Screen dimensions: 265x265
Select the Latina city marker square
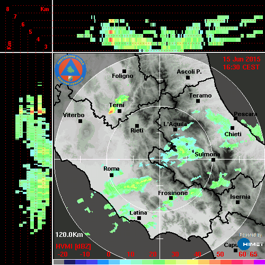(x=139, y=218)
